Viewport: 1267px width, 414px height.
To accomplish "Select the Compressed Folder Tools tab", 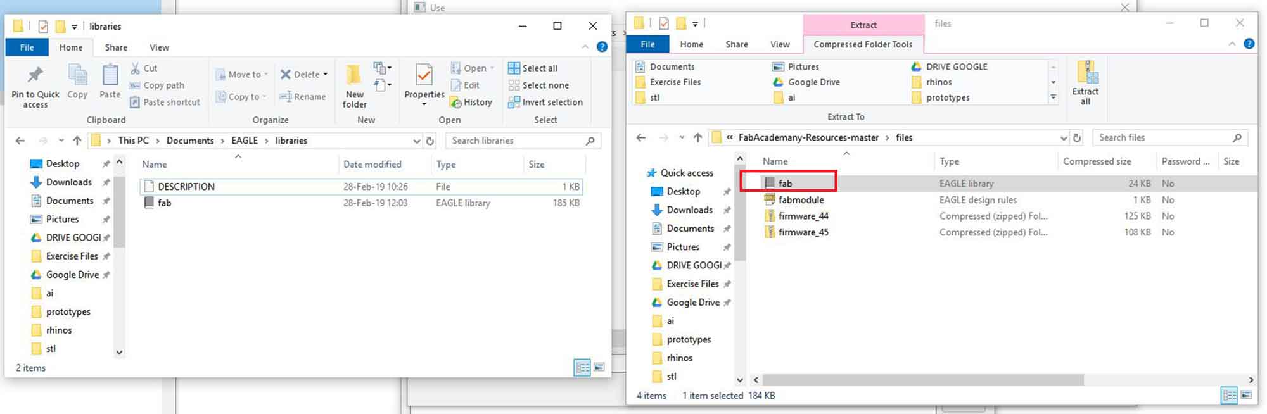I will [x=863, y=44].
